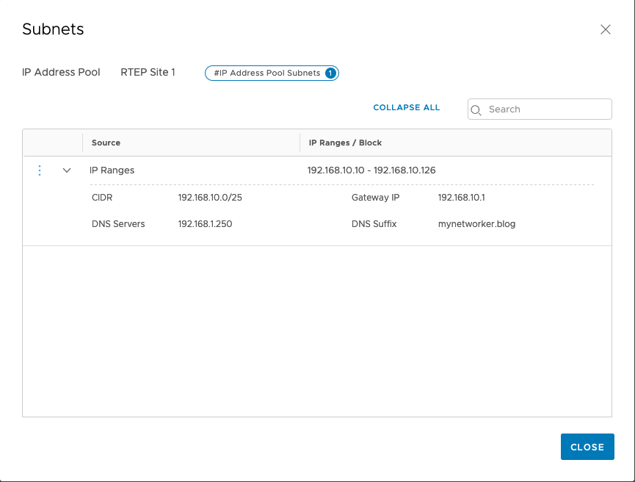Click the DNS Servers value 192.168.1.250
This screenshot has height=482, width=635.
(x=205, y=224)
